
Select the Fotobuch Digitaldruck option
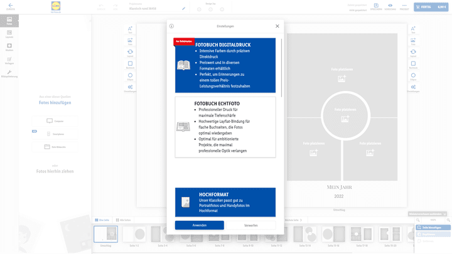225,65
